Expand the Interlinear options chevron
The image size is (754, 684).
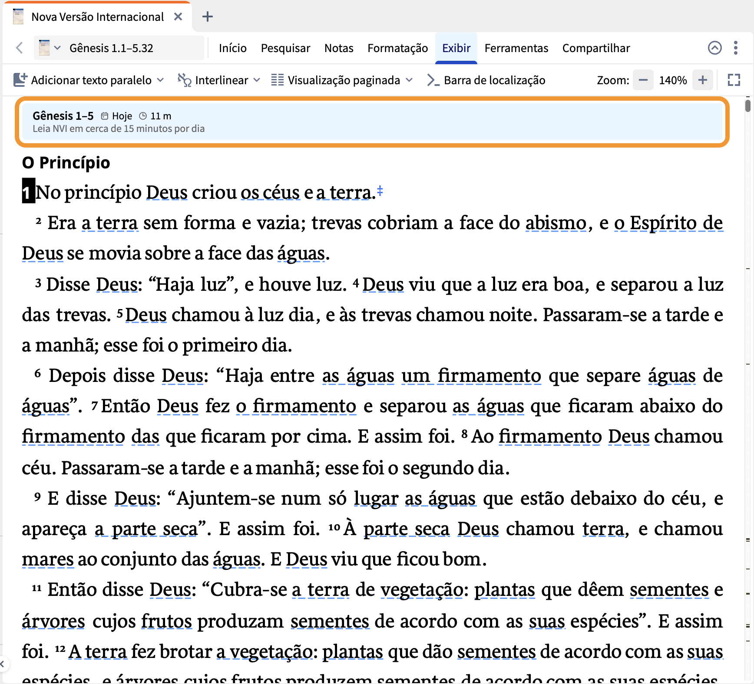point(257,80)
